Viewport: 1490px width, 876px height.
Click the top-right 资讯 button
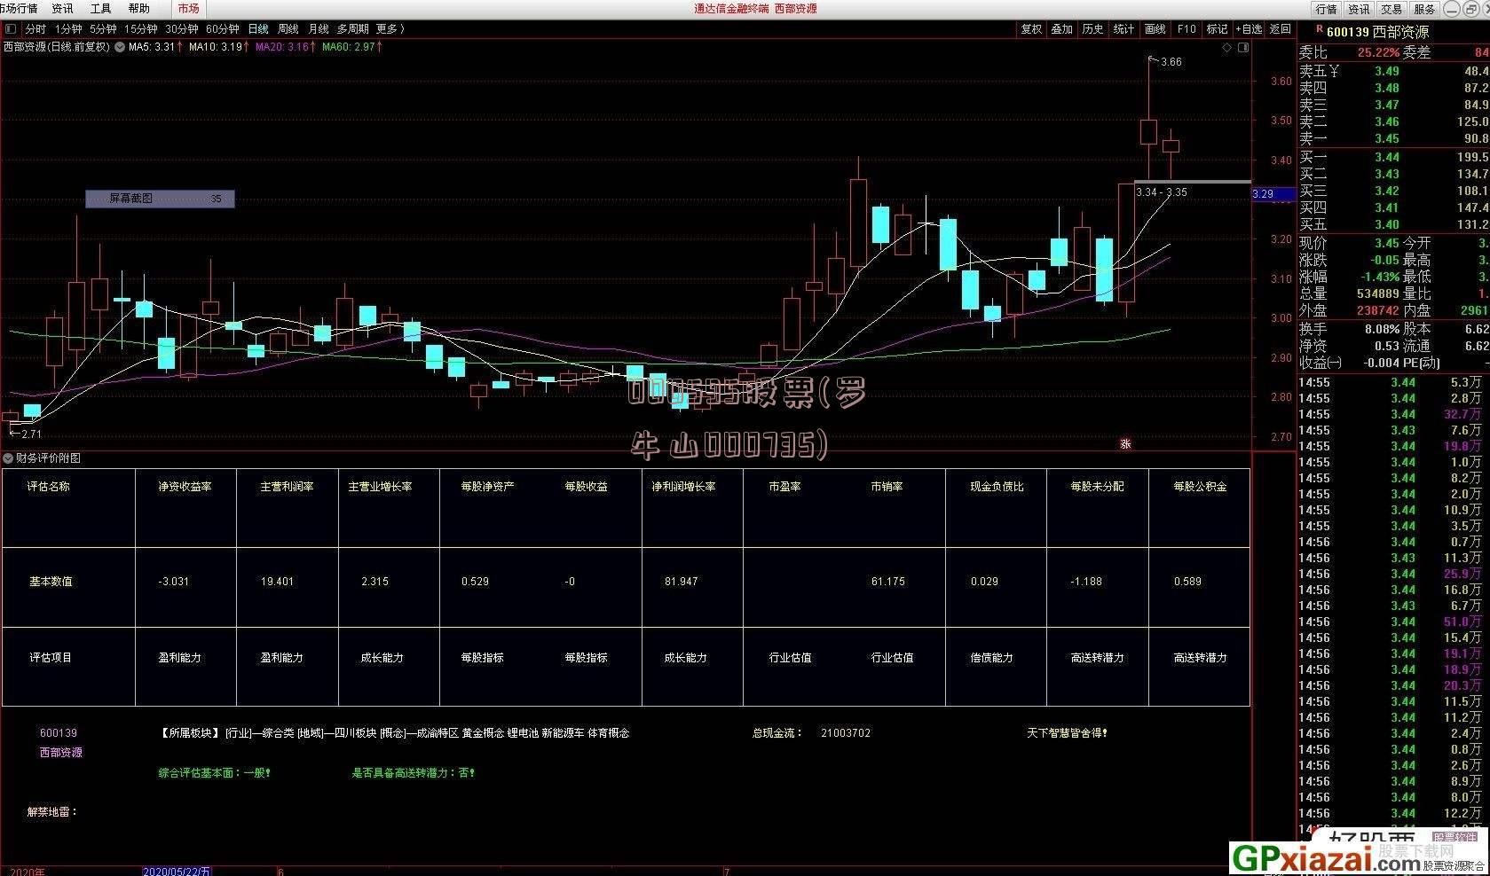[x=1359, y=9]
